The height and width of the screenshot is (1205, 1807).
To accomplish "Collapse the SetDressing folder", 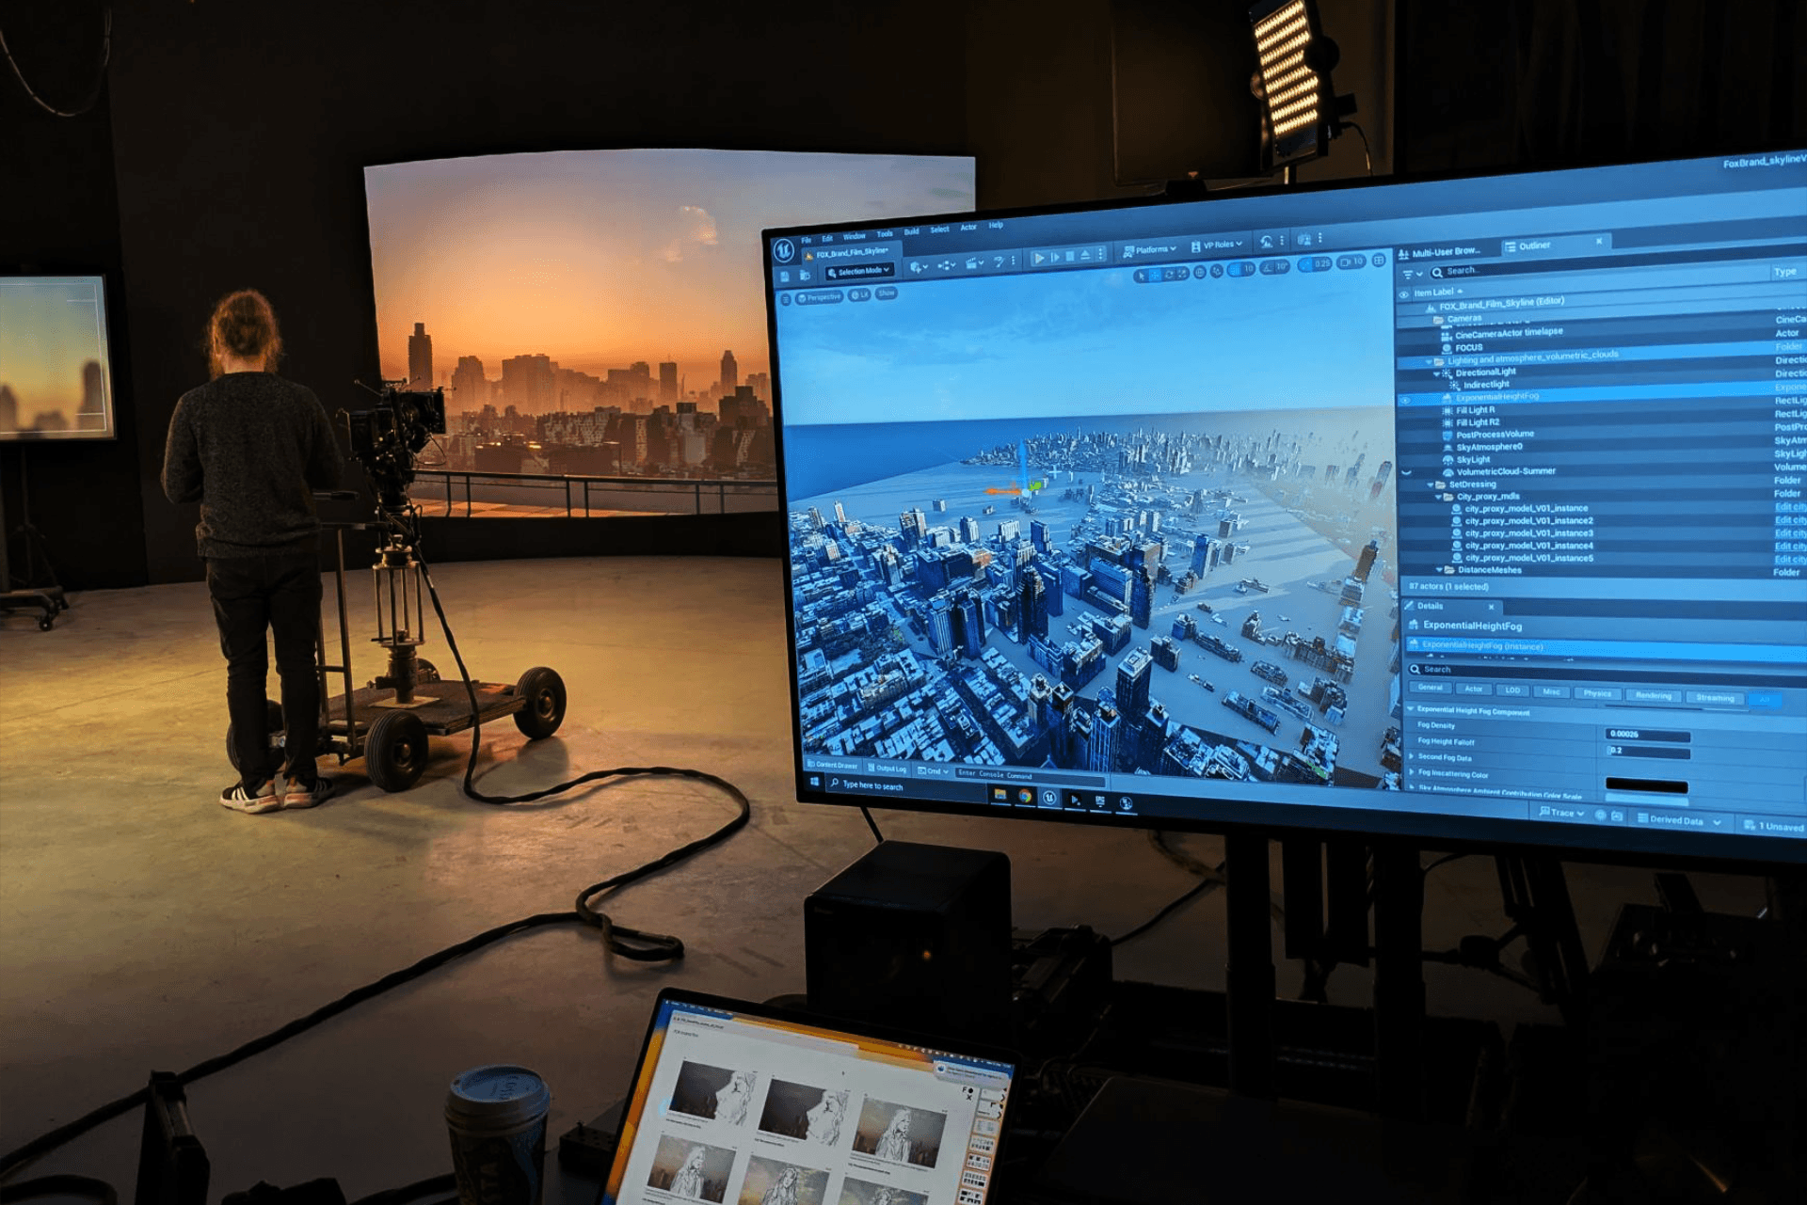I will tap(1431, 484).
